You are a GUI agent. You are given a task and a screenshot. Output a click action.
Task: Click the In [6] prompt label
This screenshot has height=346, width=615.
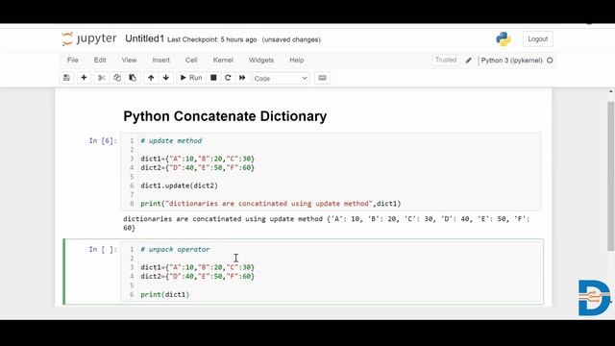coord(103,141)
